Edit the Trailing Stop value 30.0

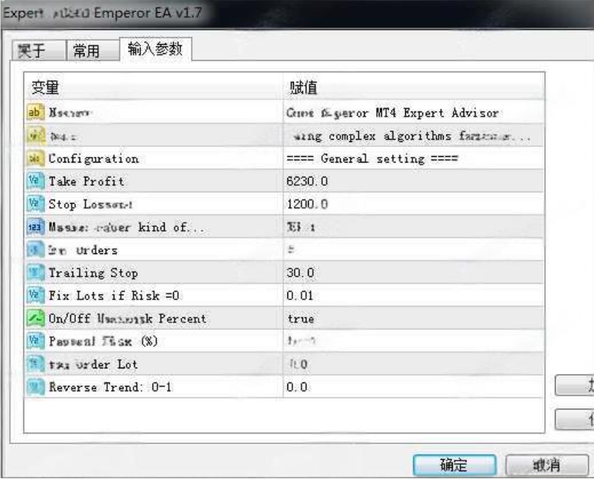(301, 272)
